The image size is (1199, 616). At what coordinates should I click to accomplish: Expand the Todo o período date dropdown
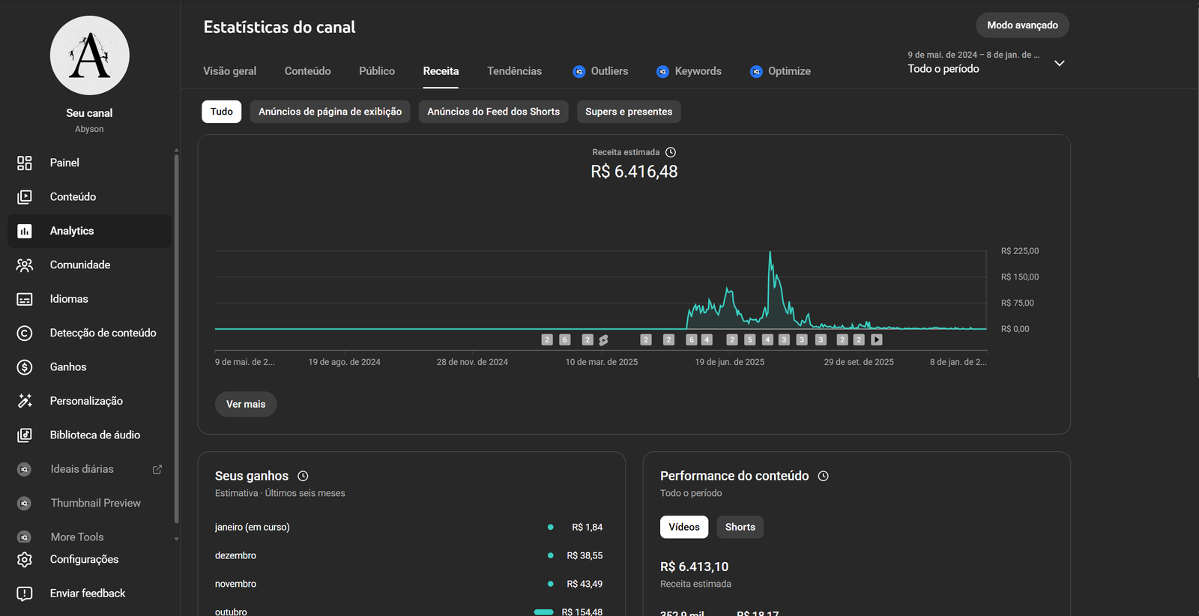point(1059,64)
